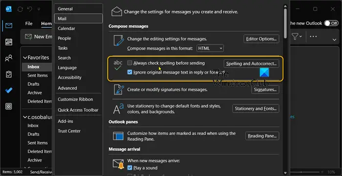Uncheck Ignore original message text checkbox

[130, 72]
